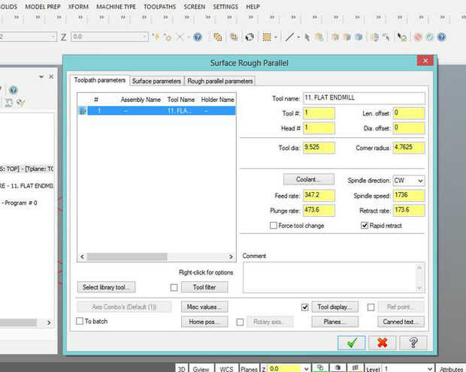The image size is (466, 372).
Task: Open the Coolant settings button
Action: coord(308,180)
